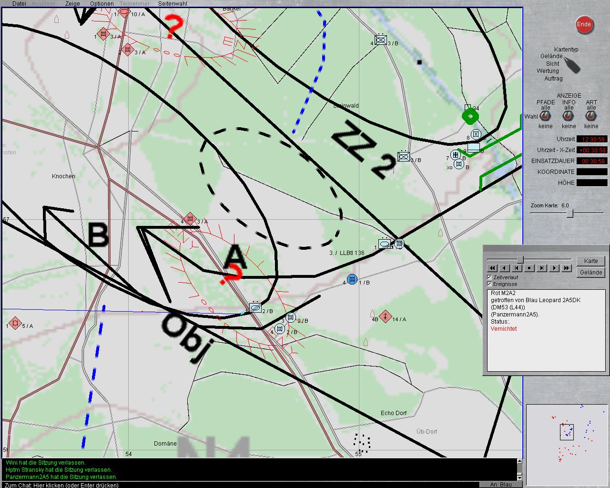Click the green diamond marker on map
The width and height of the screenshot is (610, 488).
[470, 116]
